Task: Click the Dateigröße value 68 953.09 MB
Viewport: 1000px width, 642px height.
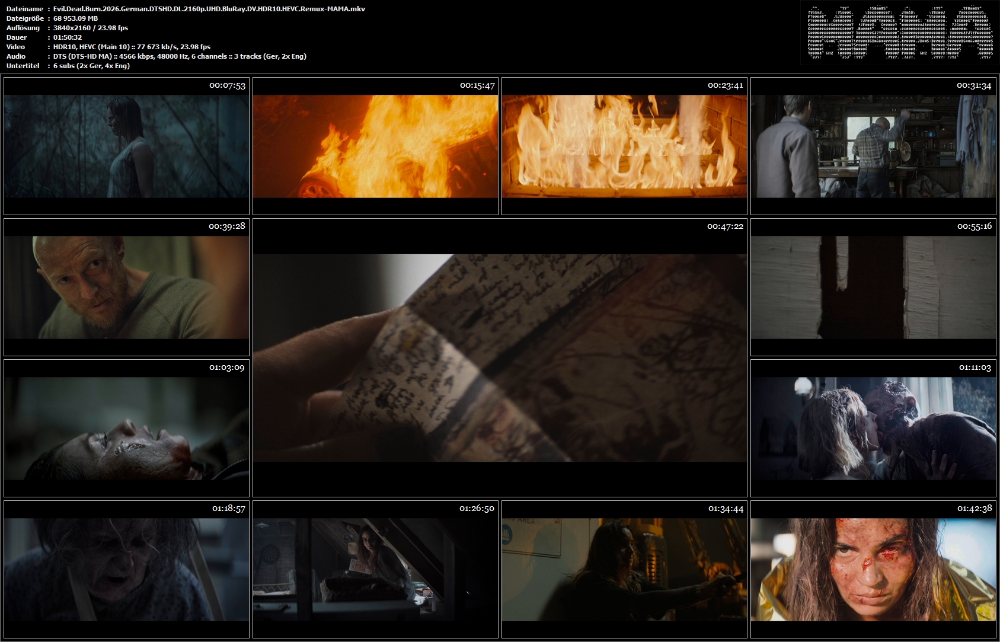Action: pyautogui.click(x=76, y=18)
